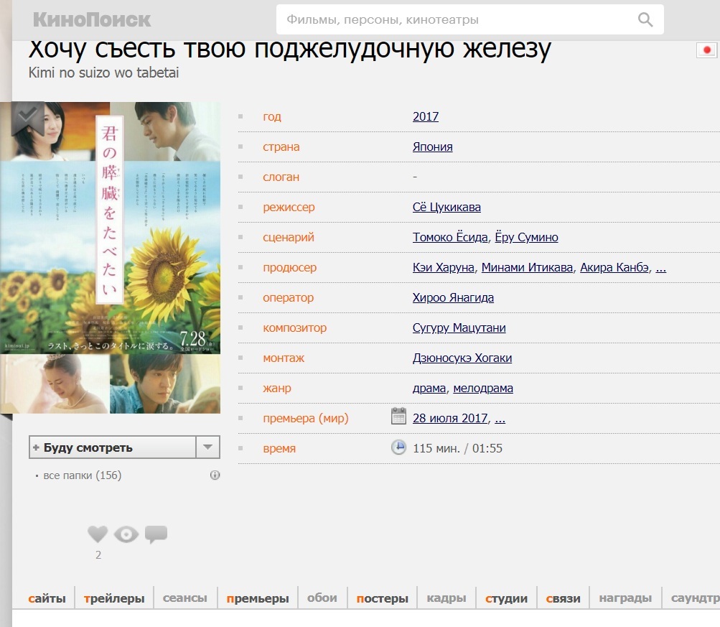
Task: Open genre мелодрама link
Action: (x=483, y=388)
